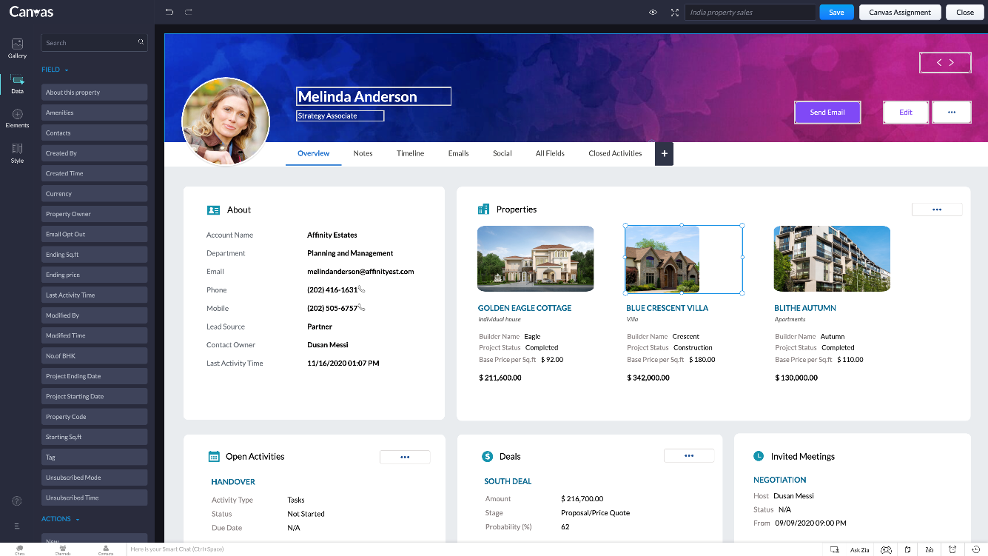The image size is (988, 556).
Task: Collapse the ACTIONS section dropdown
Action: coord(78,520)
